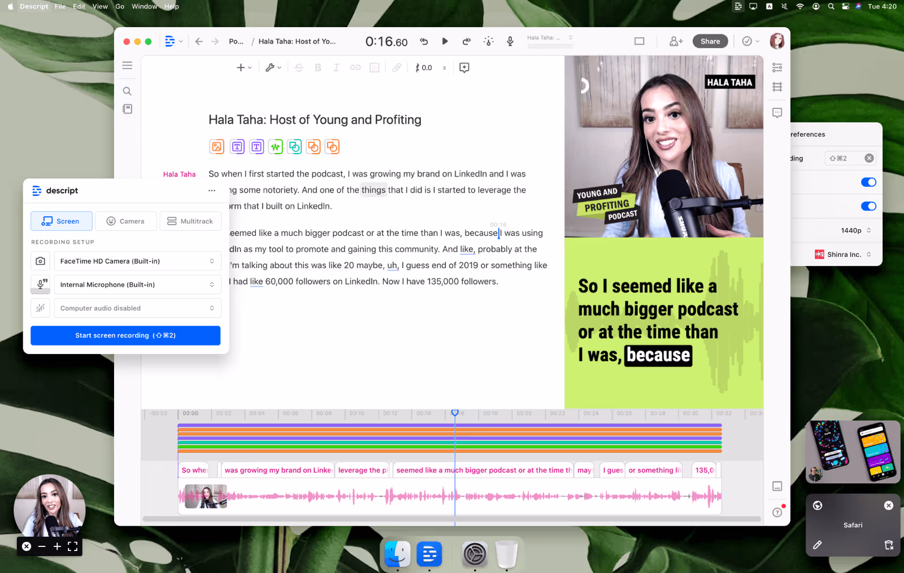Open the View menu
The image size is (904, 573).
click(100, 6)
